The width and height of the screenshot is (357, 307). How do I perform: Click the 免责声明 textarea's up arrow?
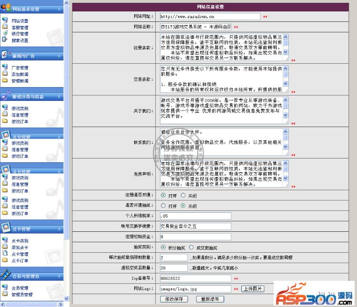click(x=286, y=163)
